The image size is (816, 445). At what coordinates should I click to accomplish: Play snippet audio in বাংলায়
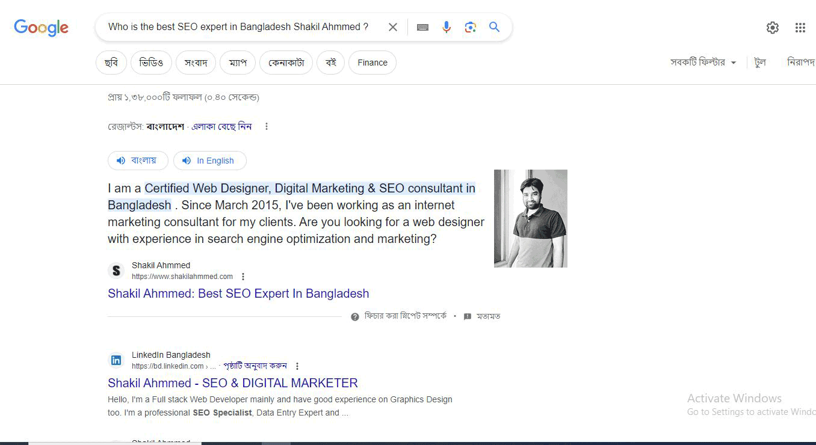[x=137, y=161]
